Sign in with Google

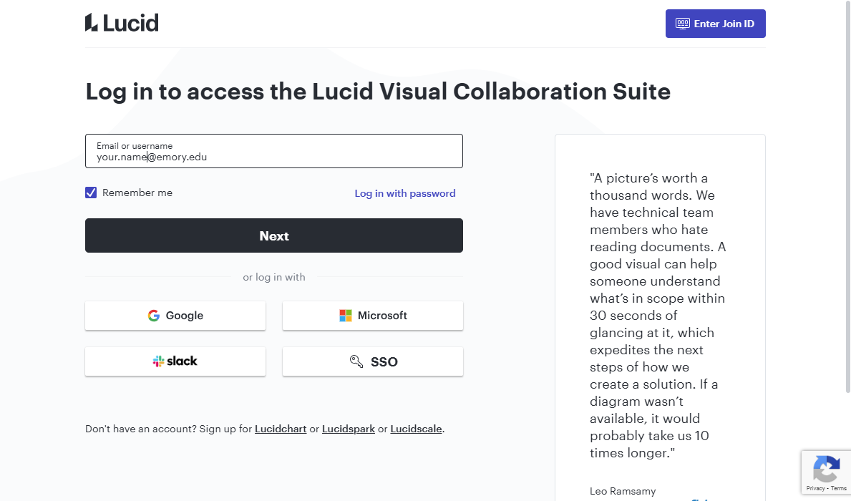click(175, 316)
